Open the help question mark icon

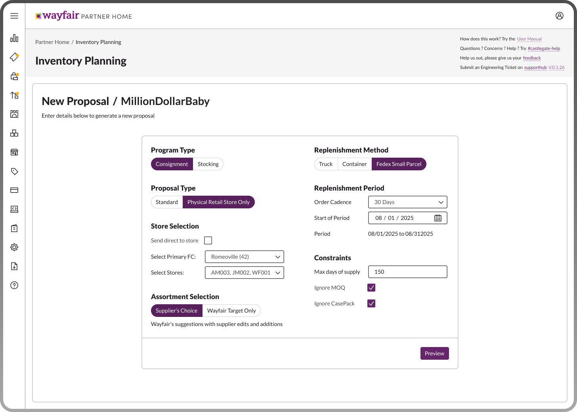pos(14,285)
